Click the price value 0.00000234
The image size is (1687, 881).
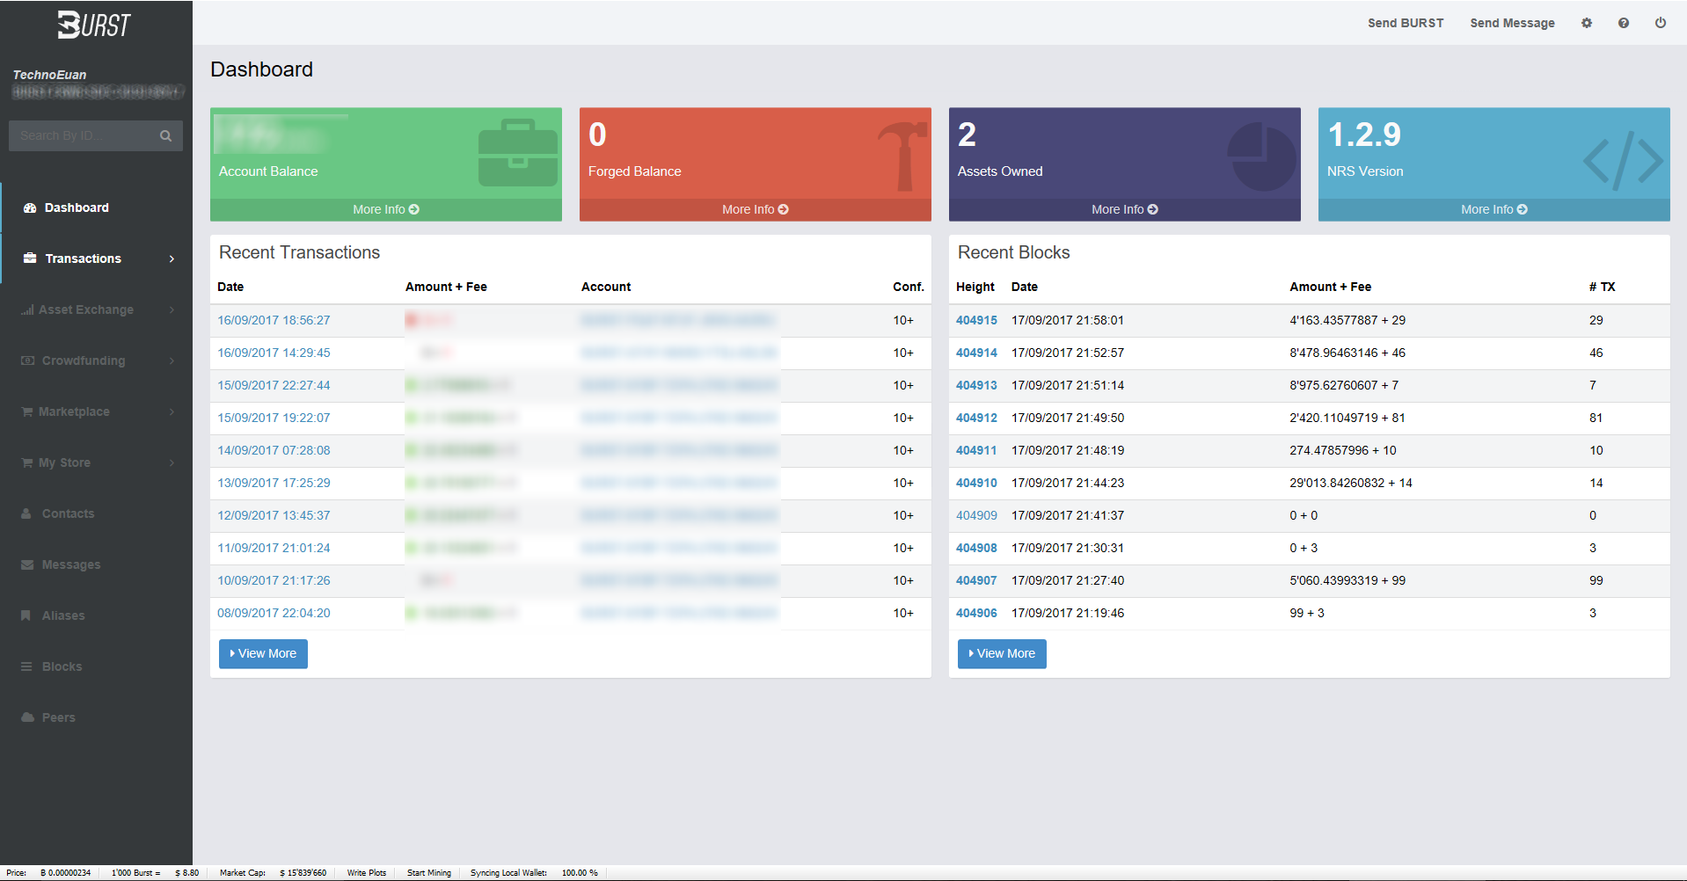(65, 873)
